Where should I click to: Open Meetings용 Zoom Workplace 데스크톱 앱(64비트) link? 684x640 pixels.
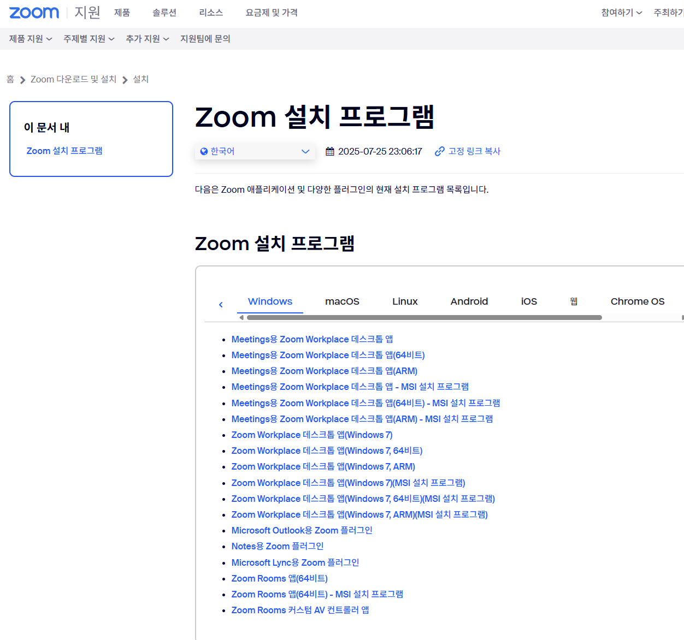[x=328, y=355]
